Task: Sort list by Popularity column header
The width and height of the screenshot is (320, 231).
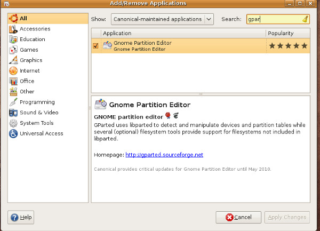Action: click(288, 33)
